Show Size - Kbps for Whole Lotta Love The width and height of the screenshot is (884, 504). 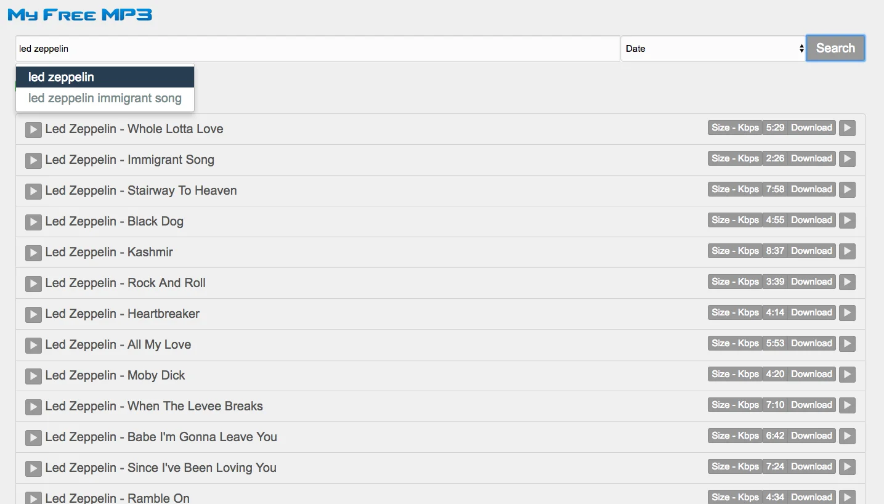(x=735, y=128)
